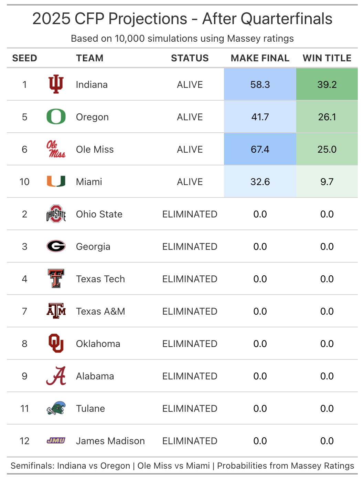Click the Indiana Hoosiers logo
Image resolution: width=364 pixels, height=479 pixels.
(x=56, y=84)
